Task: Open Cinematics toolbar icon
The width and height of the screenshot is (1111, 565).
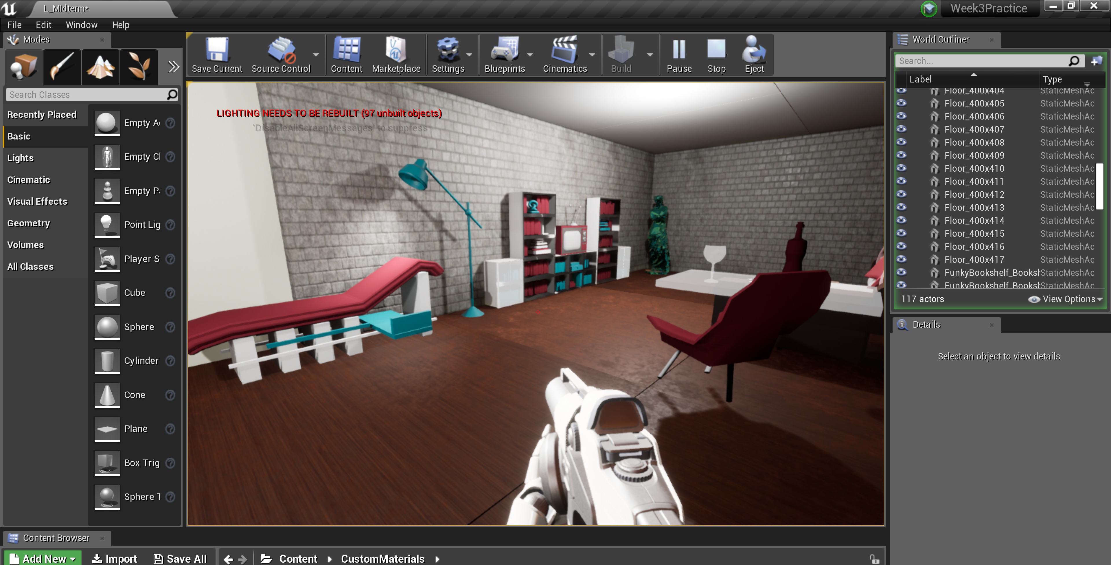Action: click(564, 55)
